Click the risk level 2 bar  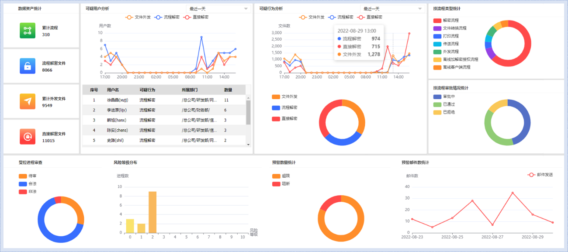coord(152,212)
